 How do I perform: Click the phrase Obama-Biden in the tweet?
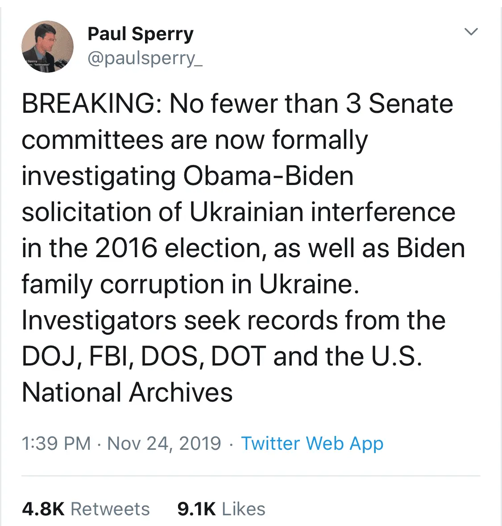tap(268, 176)
